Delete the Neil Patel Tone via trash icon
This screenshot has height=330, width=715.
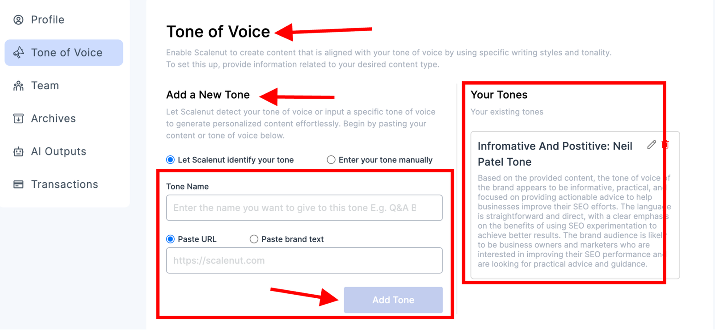(x=665, y=145)
